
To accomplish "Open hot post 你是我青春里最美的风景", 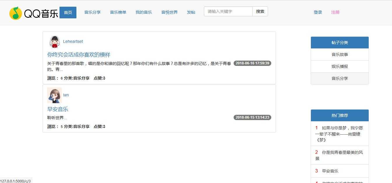I will pos(340,155).
